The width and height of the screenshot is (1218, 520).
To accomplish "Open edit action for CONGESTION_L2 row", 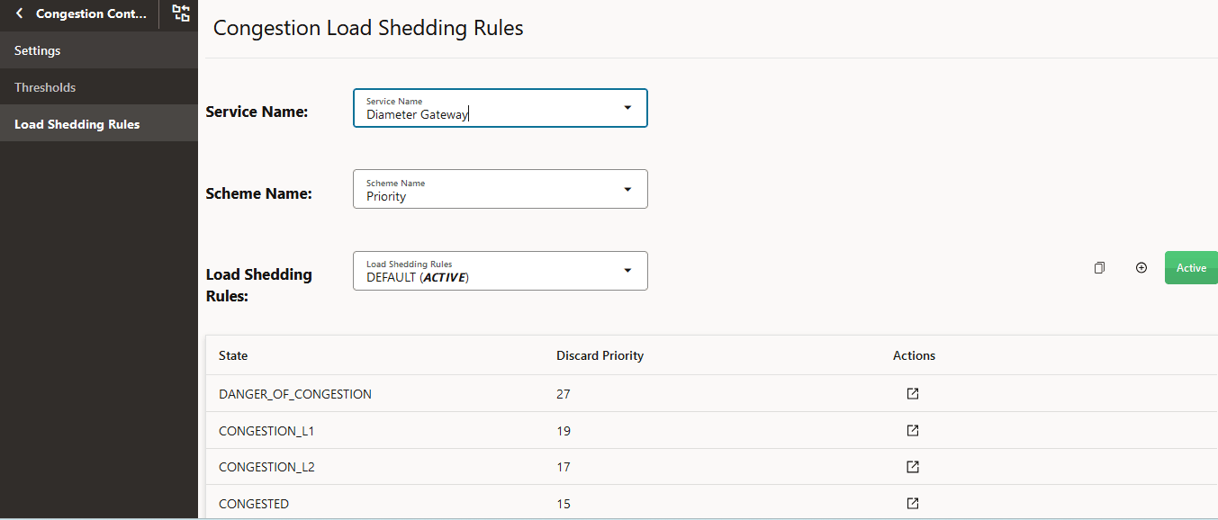I will coord(913,466).
